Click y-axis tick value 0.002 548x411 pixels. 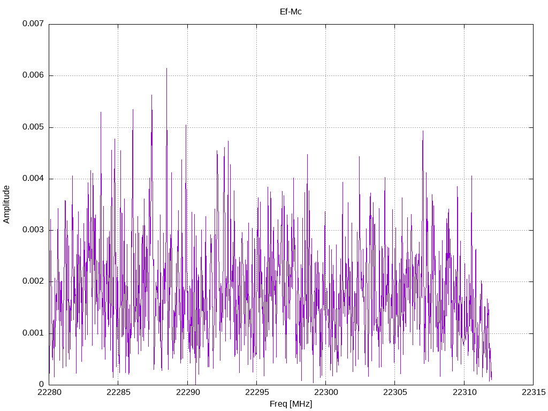point(33,281)
